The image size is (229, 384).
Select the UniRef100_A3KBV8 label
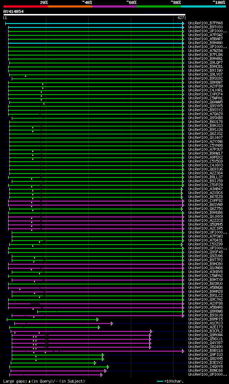click(205, 272)
